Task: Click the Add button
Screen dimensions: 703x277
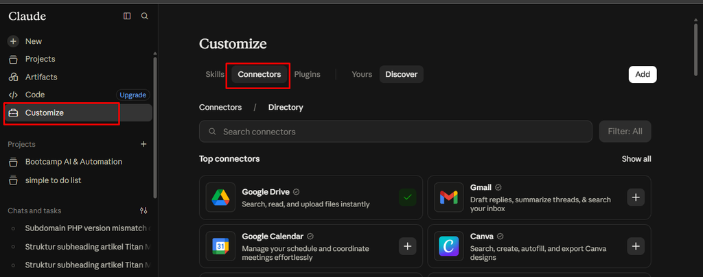Action: [x=643, y=74]
